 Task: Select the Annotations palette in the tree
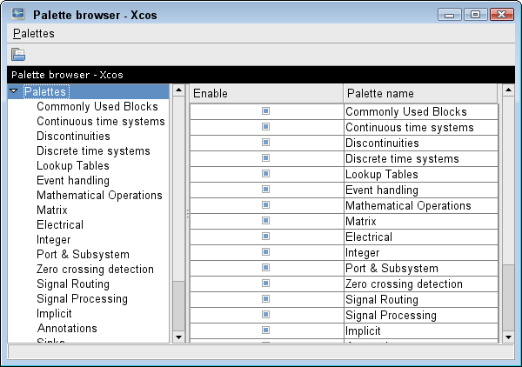coord(67,328)
